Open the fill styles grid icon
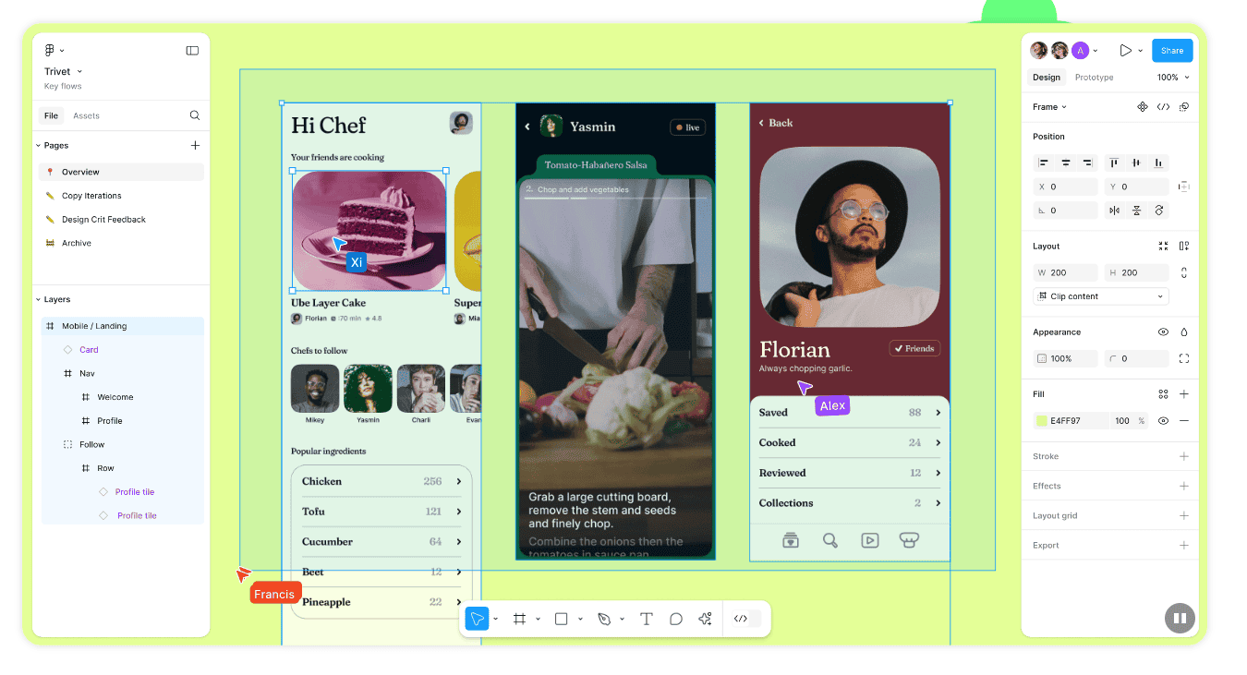 tap(1163, 394)
